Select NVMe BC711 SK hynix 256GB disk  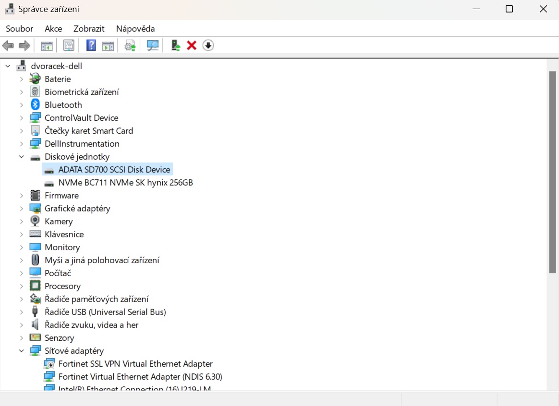(x=125, y=183)
